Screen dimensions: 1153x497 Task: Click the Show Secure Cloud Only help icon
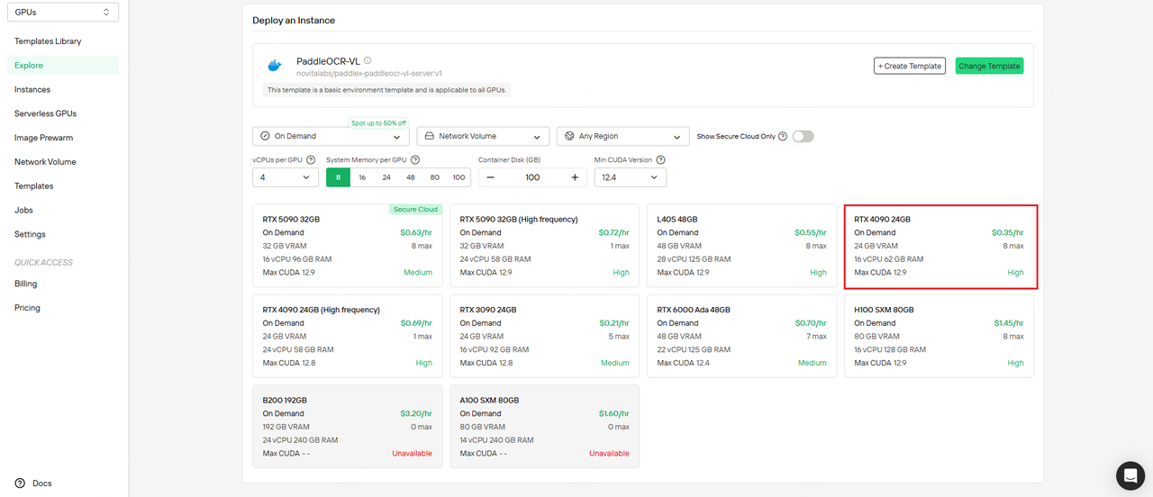point(783,136)
